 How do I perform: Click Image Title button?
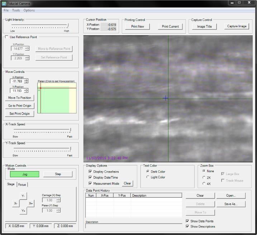(x=204, y=27)
